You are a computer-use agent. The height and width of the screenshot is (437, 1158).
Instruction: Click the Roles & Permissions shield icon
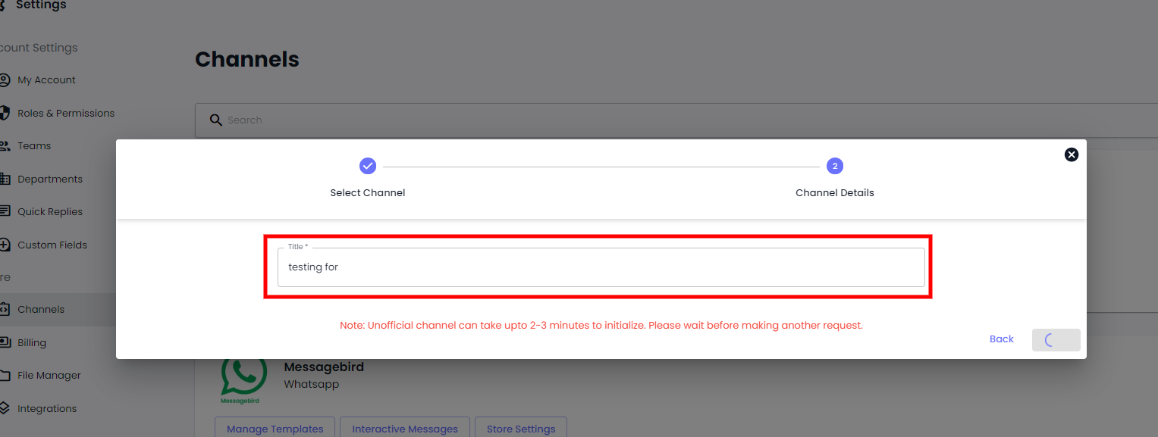point(5,113)
